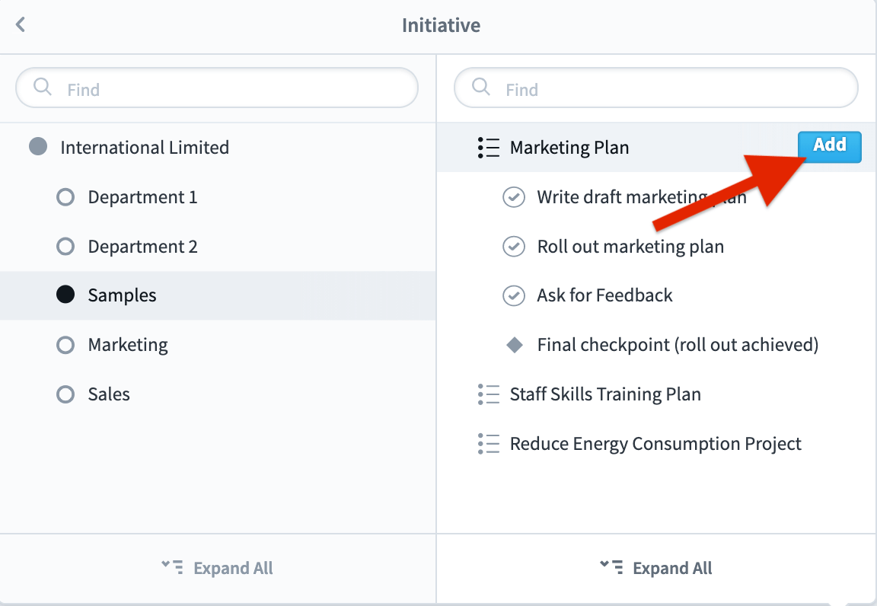Viewport: 877px width, 606px height.
Task: Click the checkmark icon for Roll out marketing plan
Action: tap(513, 246)
